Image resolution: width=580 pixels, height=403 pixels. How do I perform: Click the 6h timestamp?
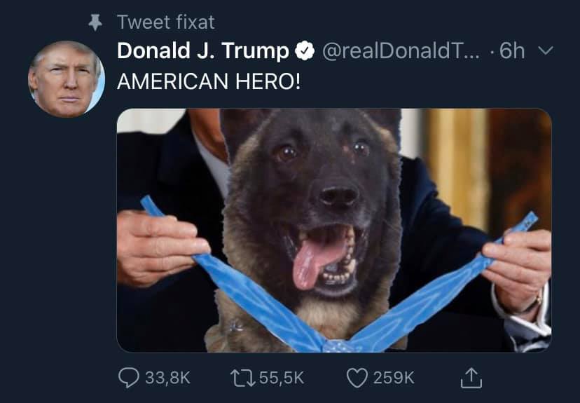[512, 50]
